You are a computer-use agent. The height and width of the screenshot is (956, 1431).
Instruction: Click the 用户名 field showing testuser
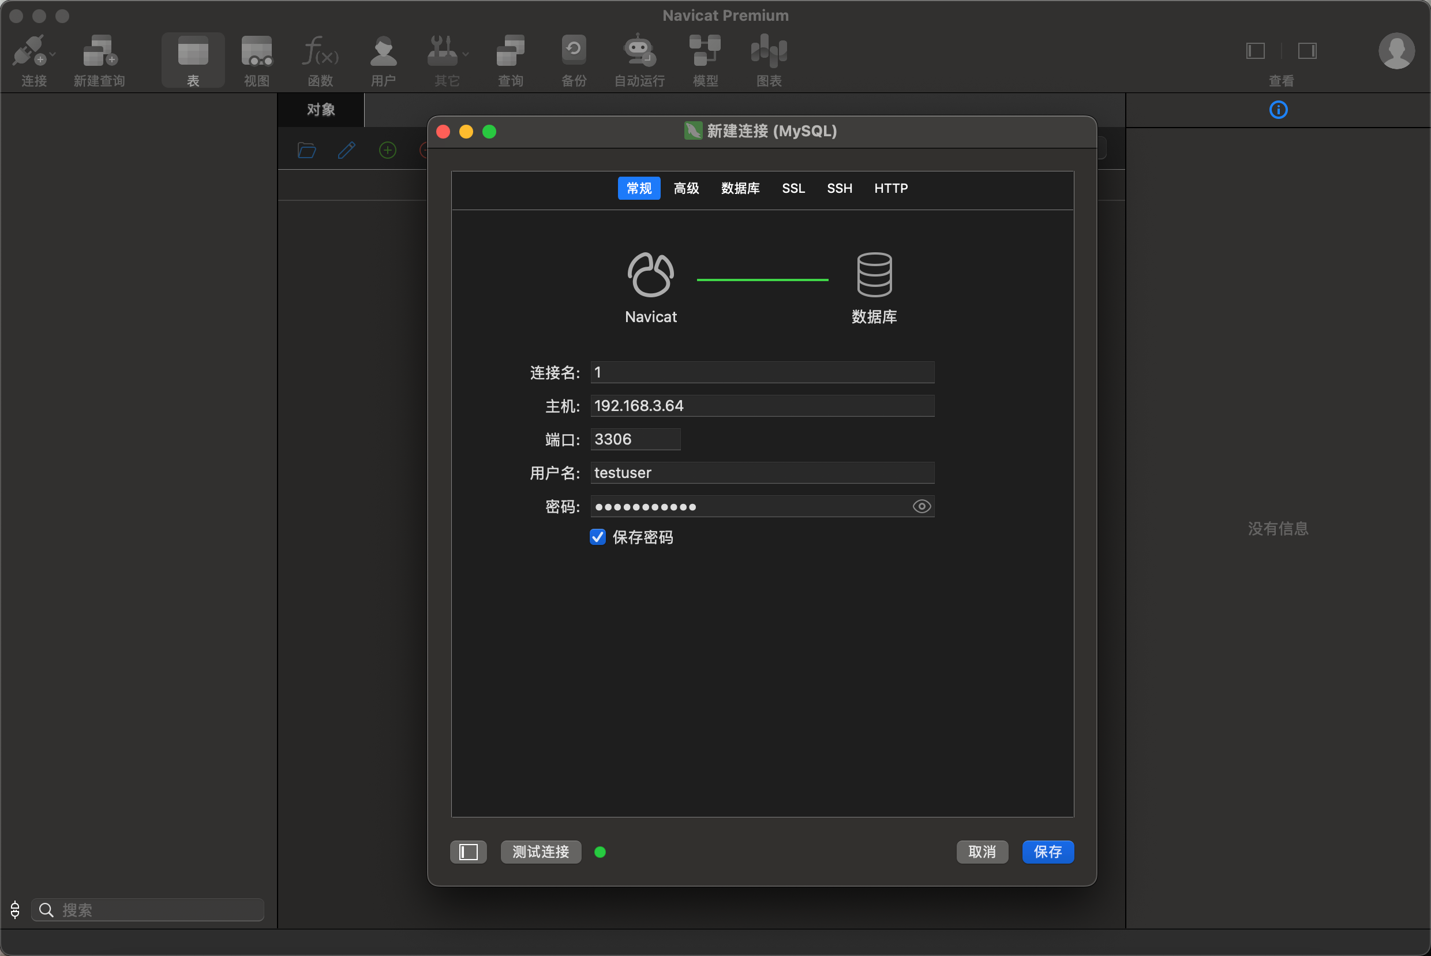[x=762, y=472]
